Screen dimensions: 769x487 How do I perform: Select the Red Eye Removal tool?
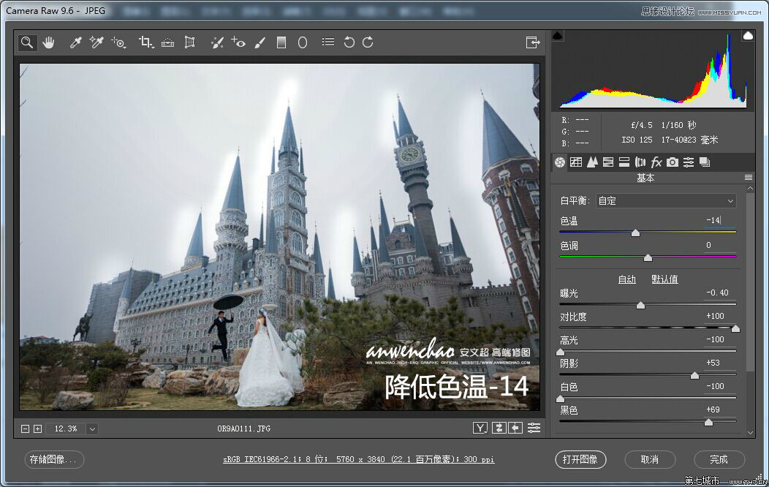238,42
